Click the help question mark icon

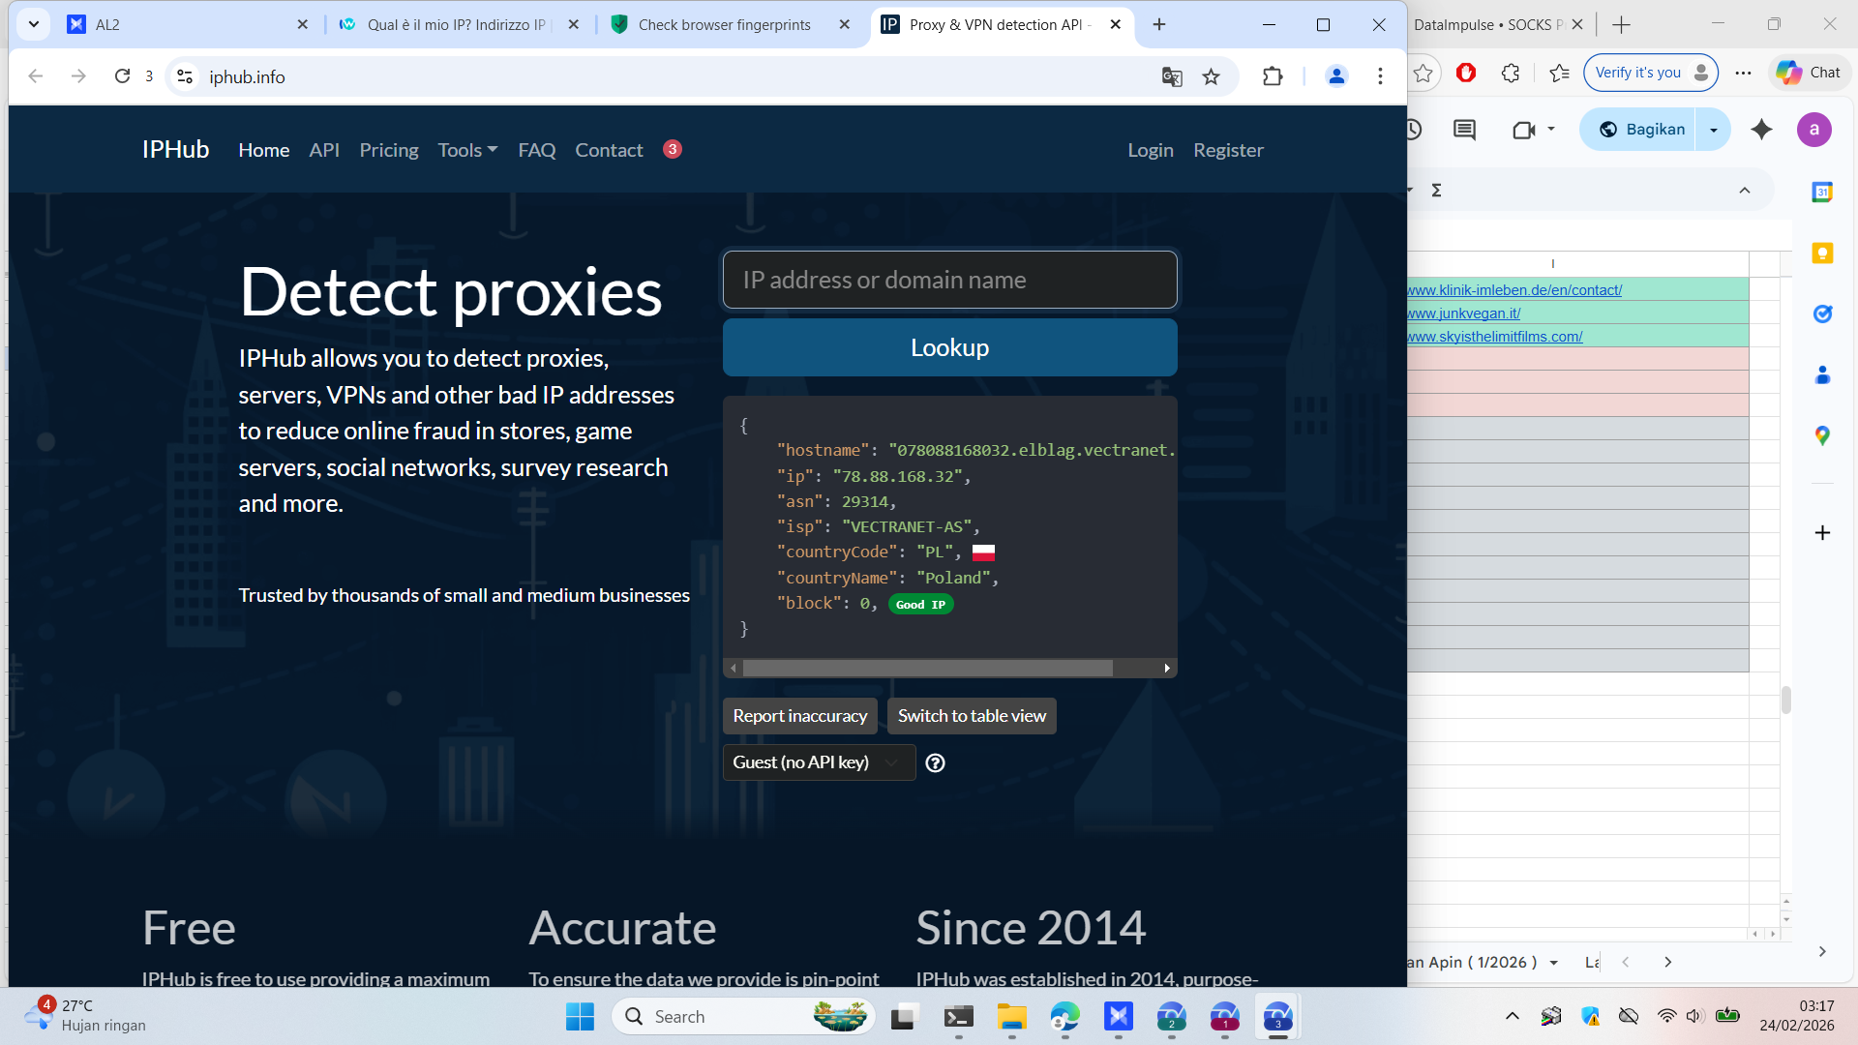coord(935,762)
